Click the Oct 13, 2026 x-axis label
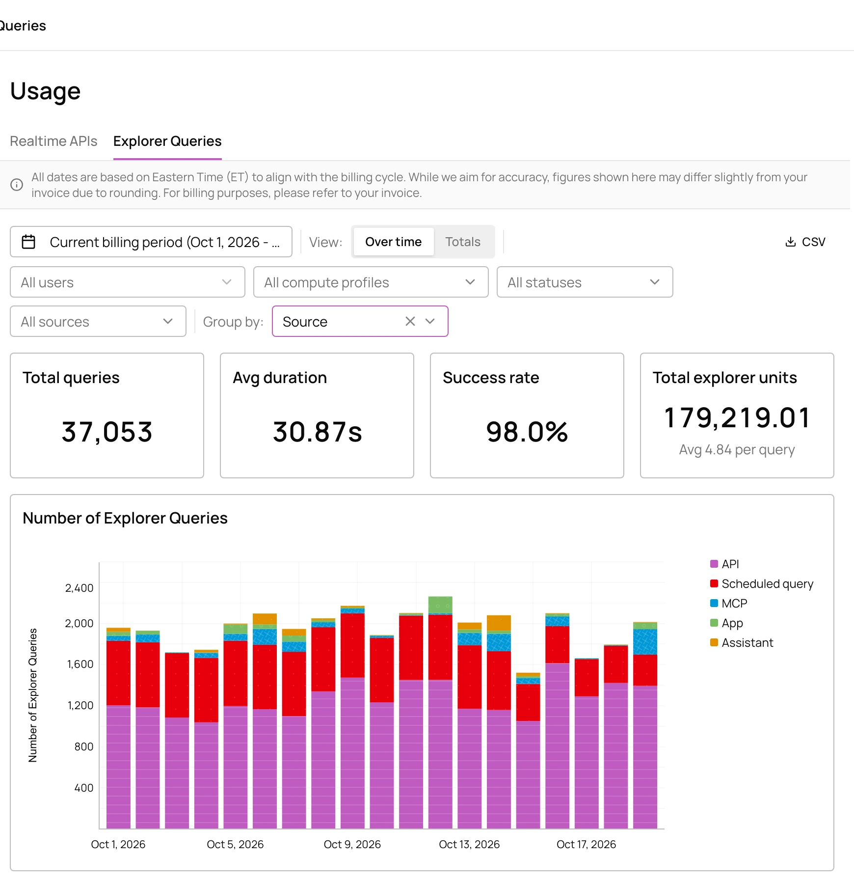This screenshot has width=854, height=884. (x=469, y=844)
